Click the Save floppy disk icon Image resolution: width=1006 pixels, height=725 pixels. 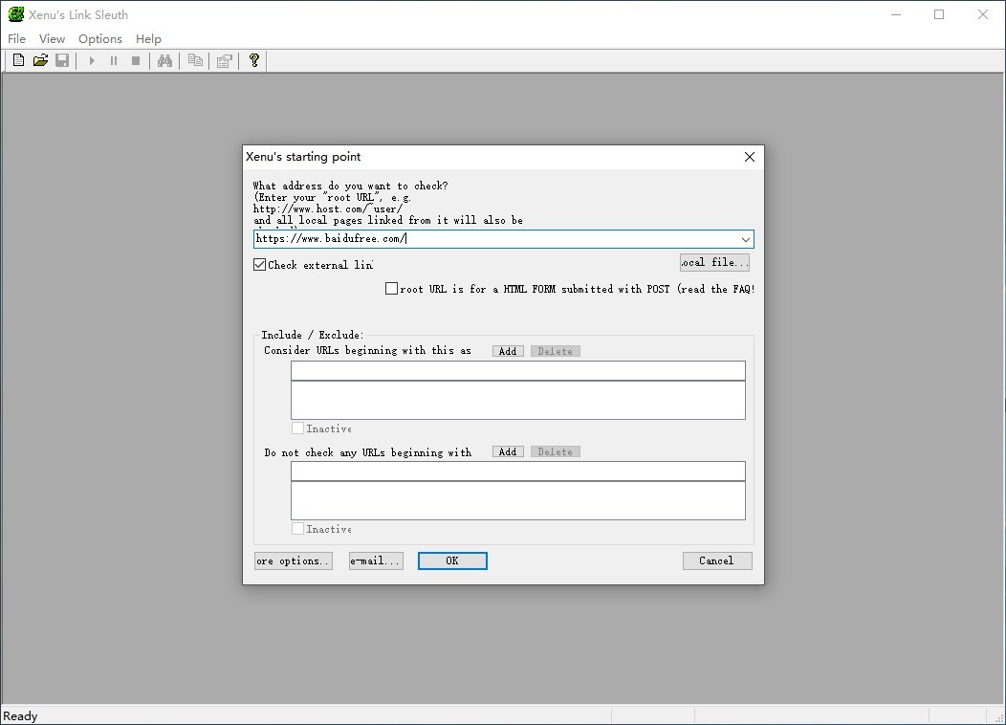[62, 61]
